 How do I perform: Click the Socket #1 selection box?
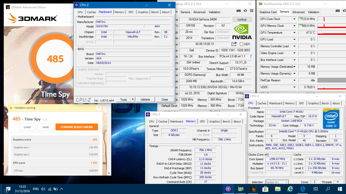pos(277,182)
